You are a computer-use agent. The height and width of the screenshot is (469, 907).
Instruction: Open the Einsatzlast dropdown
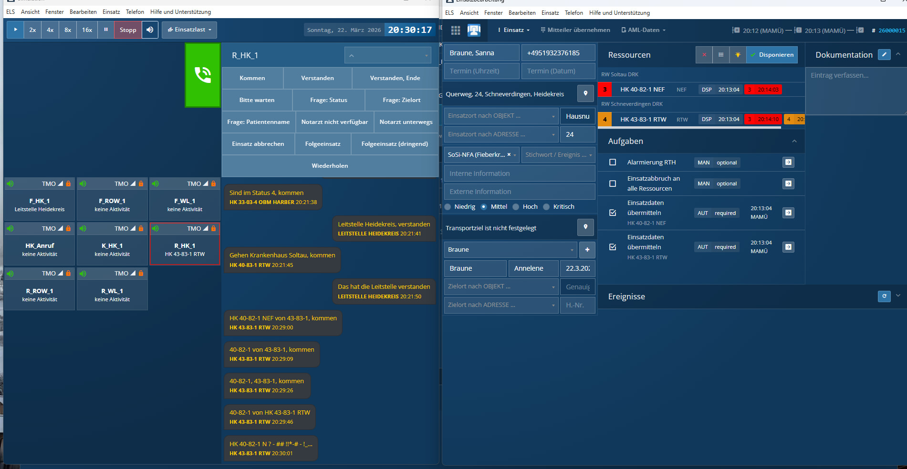(189, 30)
